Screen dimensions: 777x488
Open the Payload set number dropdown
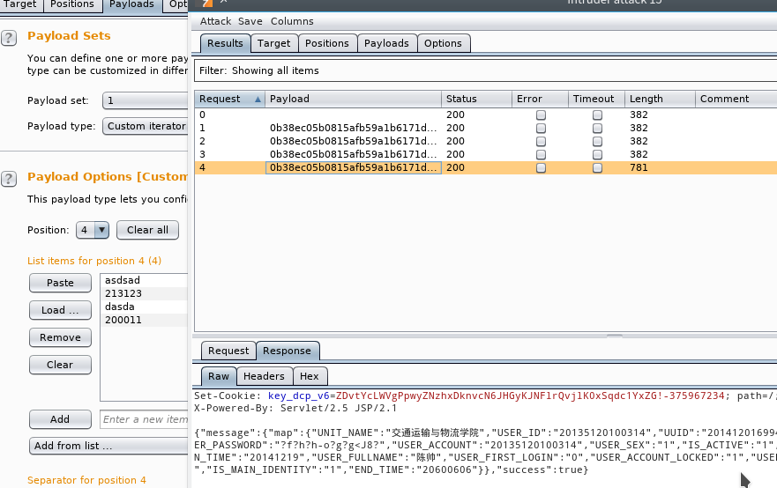coord(146,100)
